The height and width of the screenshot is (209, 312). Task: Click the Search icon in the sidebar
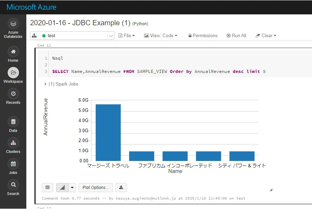pos(13,185)
